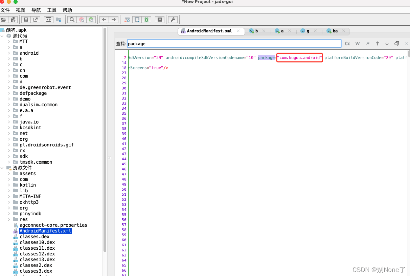This screenshot has height=276, width=410.
Task: Open classes10.dex in the file tree
Action: coord(37,242)
